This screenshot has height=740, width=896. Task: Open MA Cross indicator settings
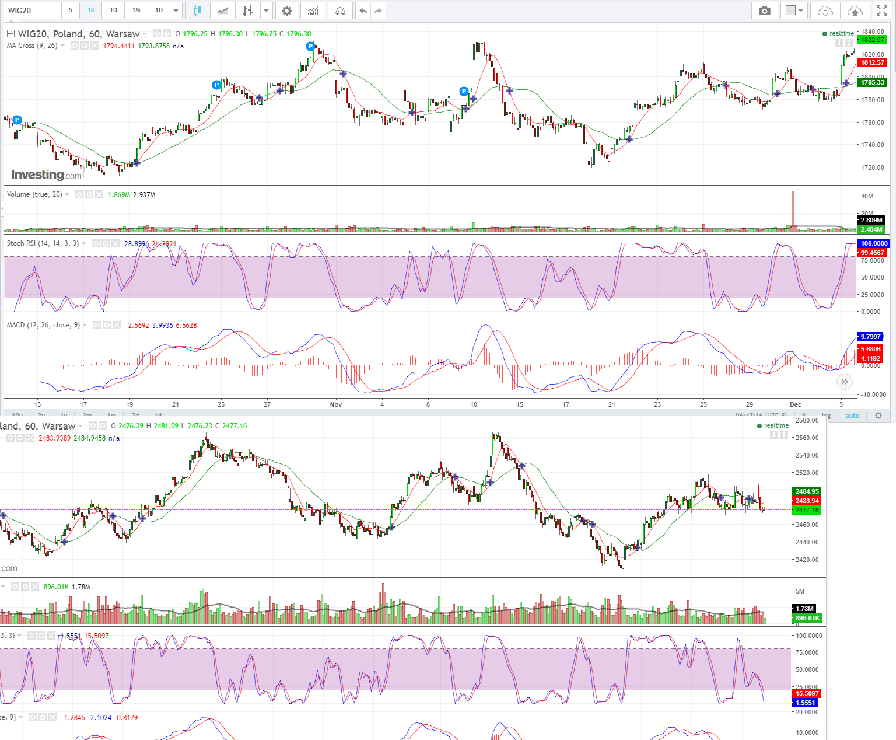click(x=84, y=46)
